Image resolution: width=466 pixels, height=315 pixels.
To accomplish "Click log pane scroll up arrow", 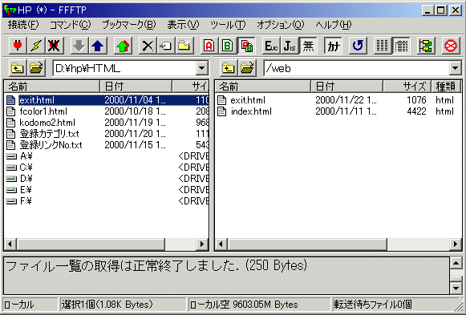I will pos(456,263).
